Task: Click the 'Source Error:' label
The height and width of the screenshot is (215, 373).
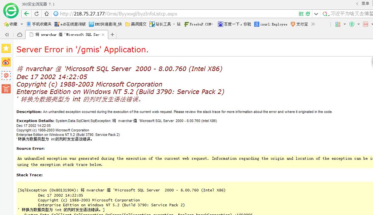Action: coord(30,148)
